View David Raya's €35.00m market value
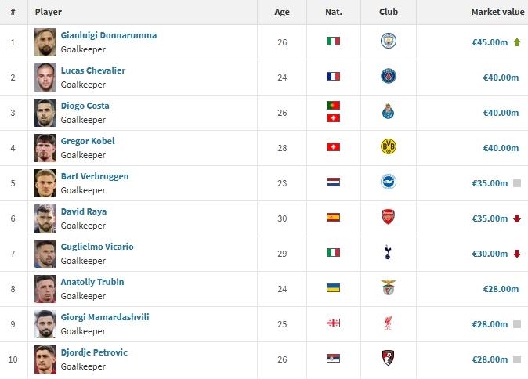The image size is (528, 379). [x=490, y=218]
